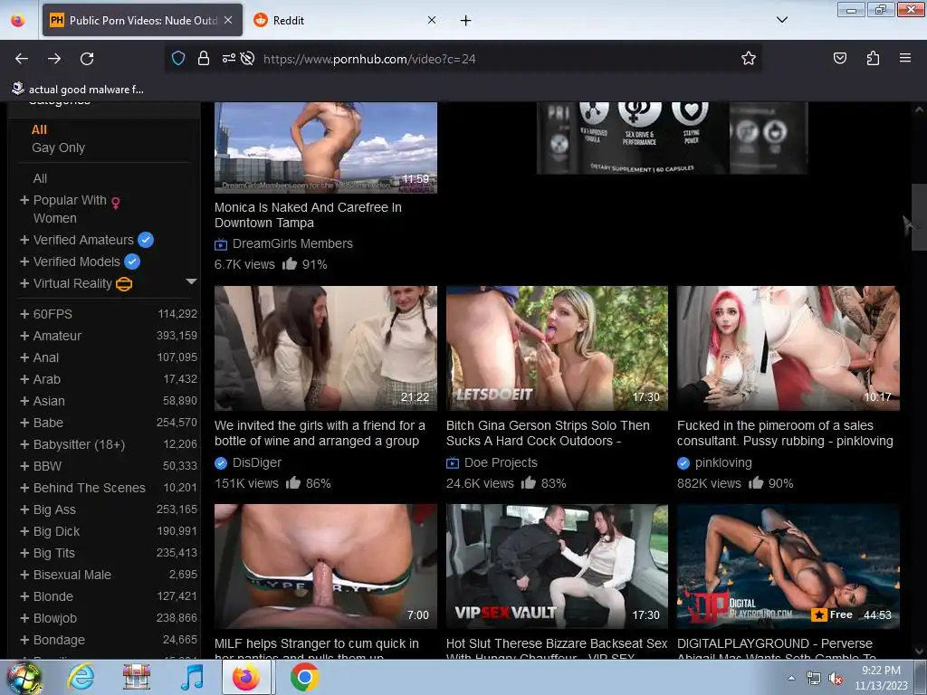927x695 pixels.
Task: Click the dietary supplement advertisement banner
Action: click(672, 138)
